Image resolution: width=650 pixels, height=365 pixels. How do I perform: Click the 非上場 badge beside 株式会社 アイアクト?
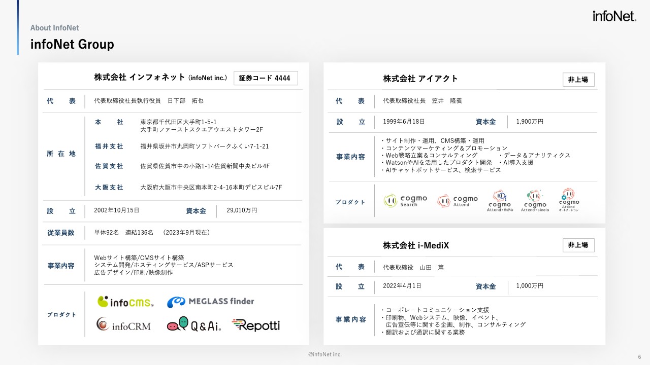tap(578, 80)
